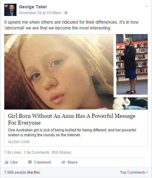Click the article description about Australian girl
Screen dimensions: 152x178
coord(72,133)
